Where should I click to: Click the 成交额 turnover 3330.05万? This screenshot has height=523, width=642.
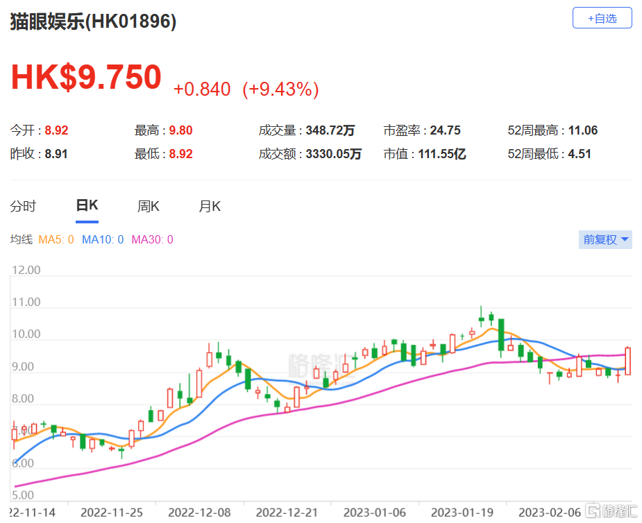(333, 154)
